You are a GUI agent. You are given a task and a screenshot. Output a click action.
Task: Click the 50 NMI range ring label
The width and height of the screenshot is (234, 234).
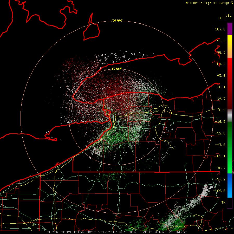pos(117,69)
